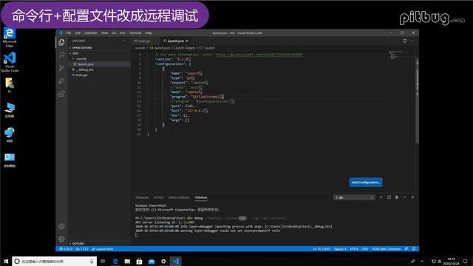Open the File menu
This screenshot has width=473, height=266.
(69, 33)
